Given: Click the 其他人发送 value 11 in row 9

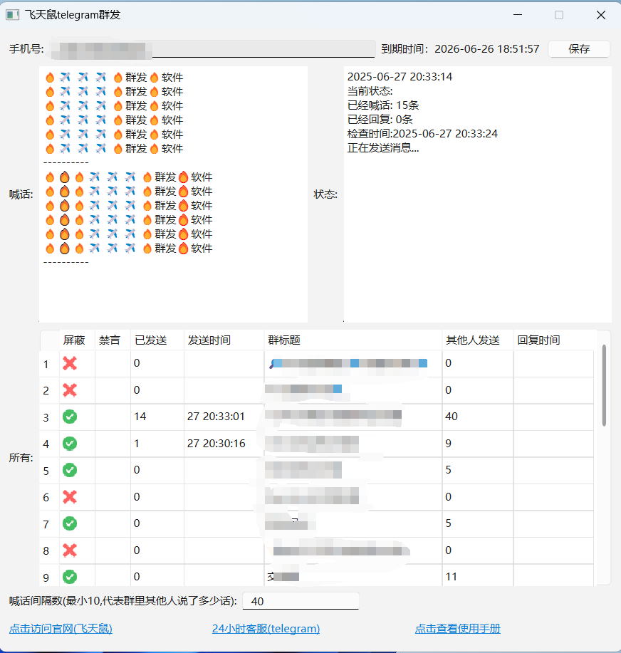Looking at the screenshot, I should pos(451,577).
